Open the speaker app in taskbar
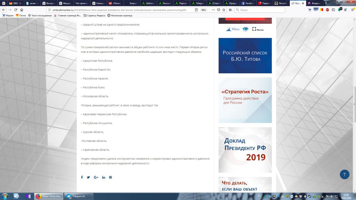 (x=16, y=196)
